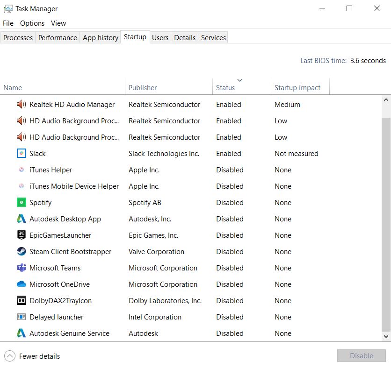The width and height of the screenshot is (391, 369).
Task: Click the Delayed launcher icon
Action: tap(21, 317)
